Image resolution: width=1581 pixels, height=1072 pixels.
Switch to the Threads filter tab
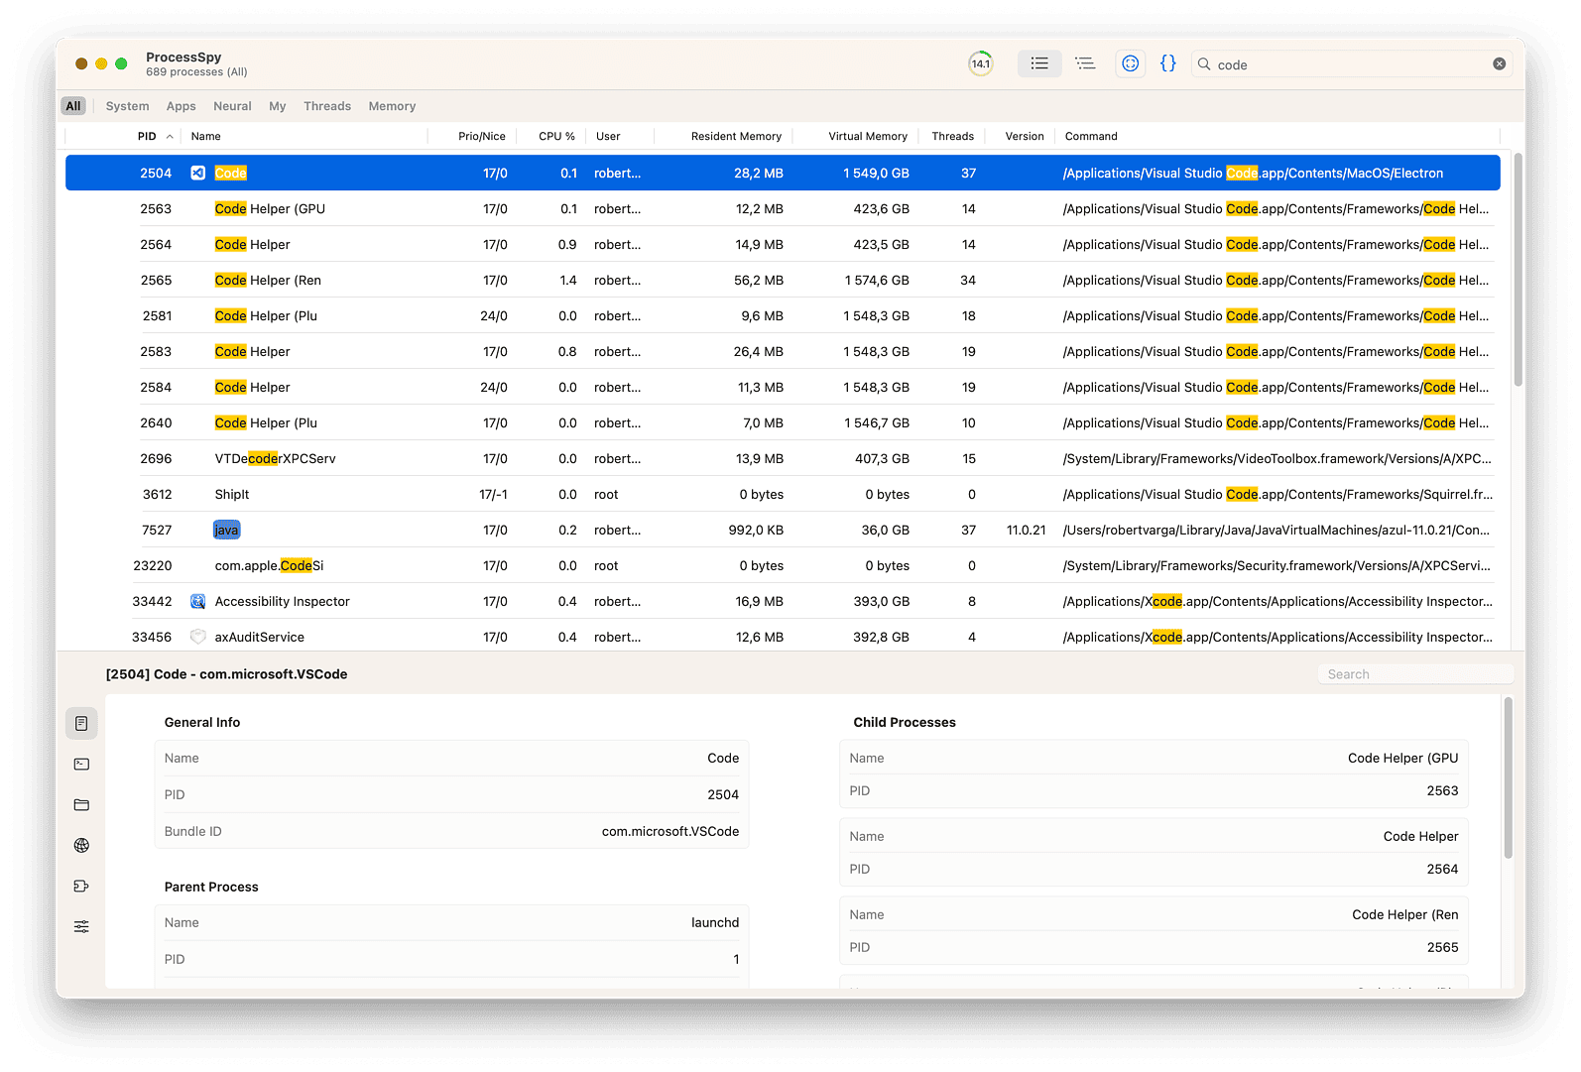tap(326, 106)
